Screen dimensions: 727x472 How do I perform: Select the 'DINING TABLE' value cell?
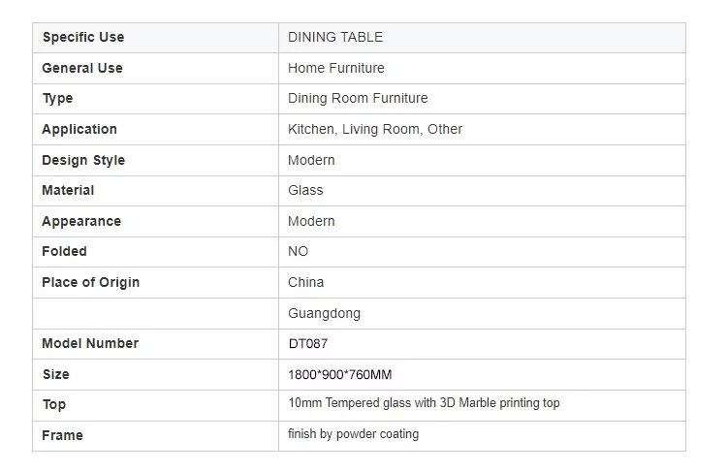335,38
